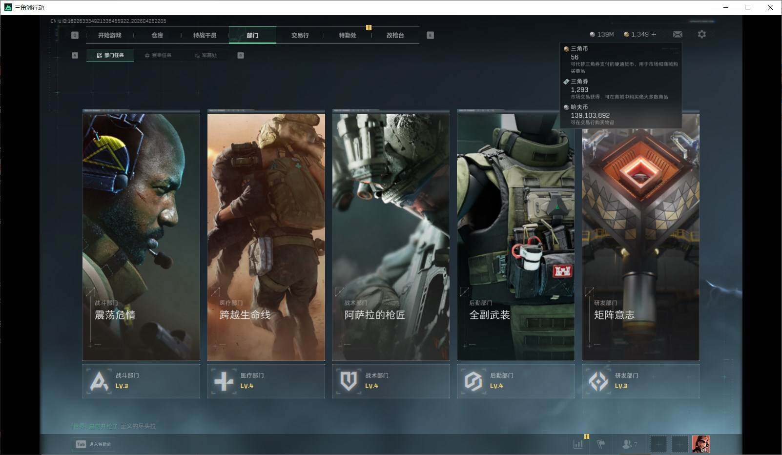782x455 pixels.
Task: Click the plus icon to add currency
Action: 654,34
